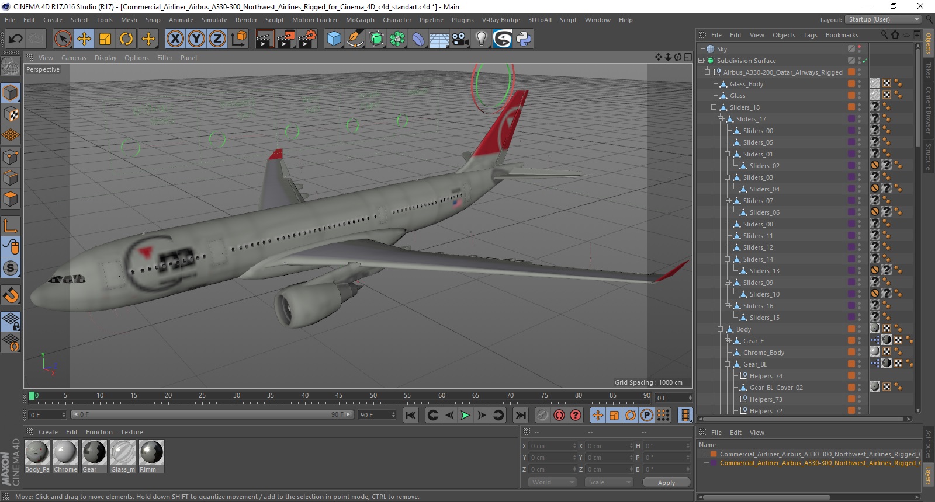Open the Simulate menu
This screenshot has height=502, width=935.
click(x=214, y=20)
